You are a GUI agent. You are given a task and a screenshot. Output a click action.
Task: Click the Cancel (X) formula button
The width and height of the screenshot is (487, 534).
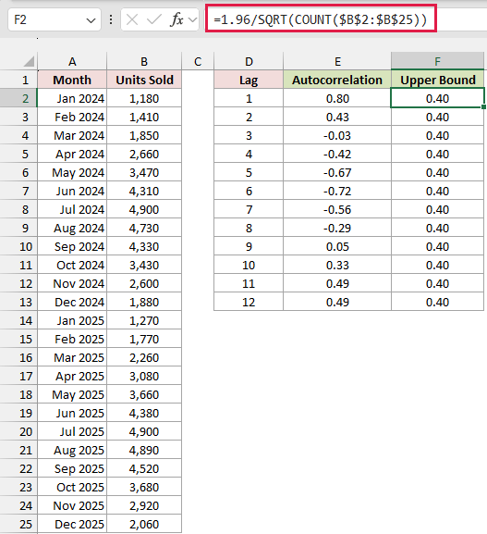point(132,20)
